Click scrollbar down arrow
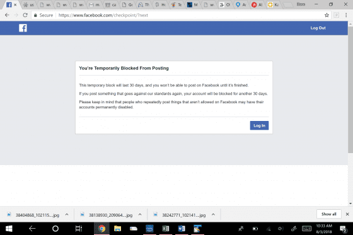Image resolution: width=353 pixels, height=235 pixels. click(x=350, y=203)
